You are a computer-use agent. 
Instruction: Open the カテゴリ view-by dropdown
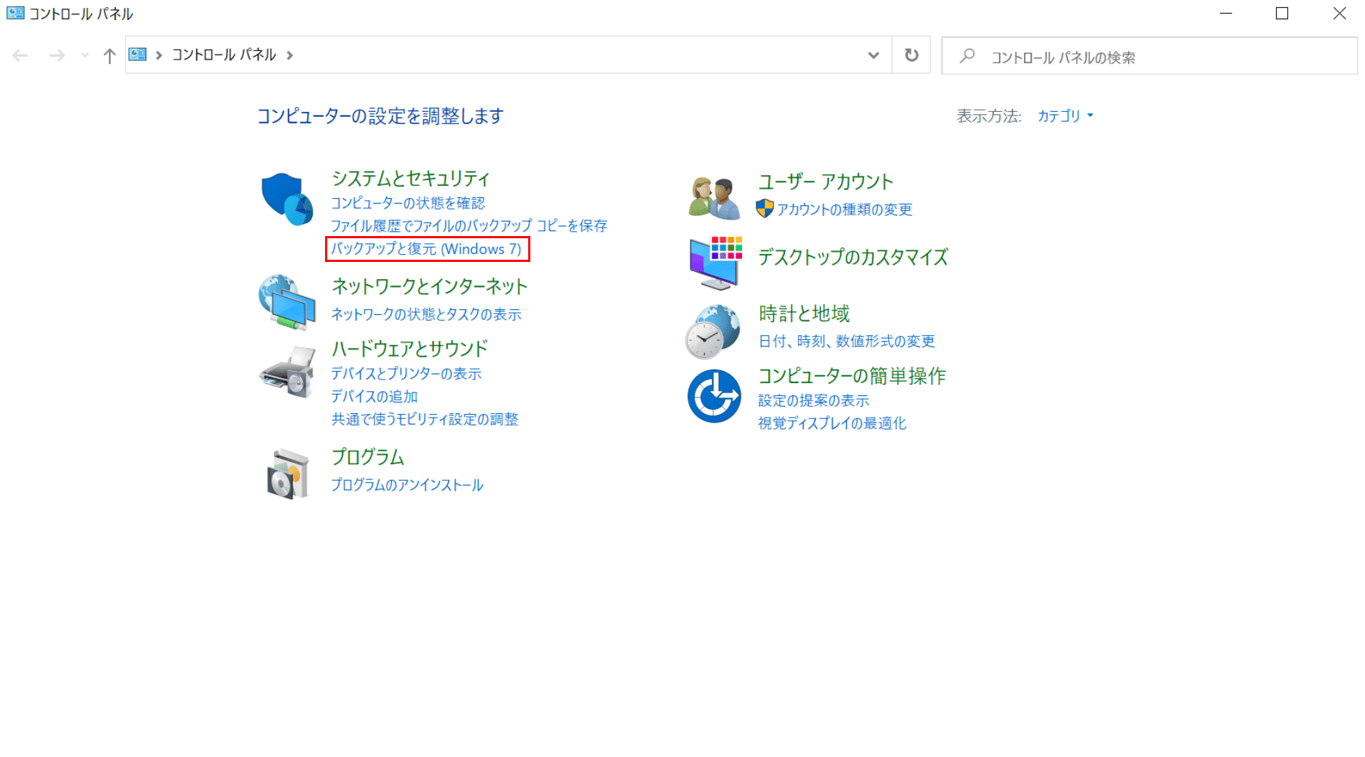click(1065, 116)
